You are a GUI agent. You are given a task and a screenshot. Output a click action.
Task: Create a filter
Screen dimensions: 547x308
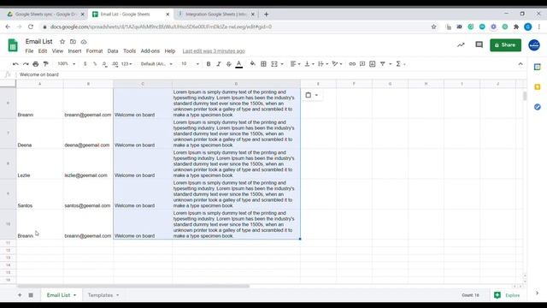point(383,64)
